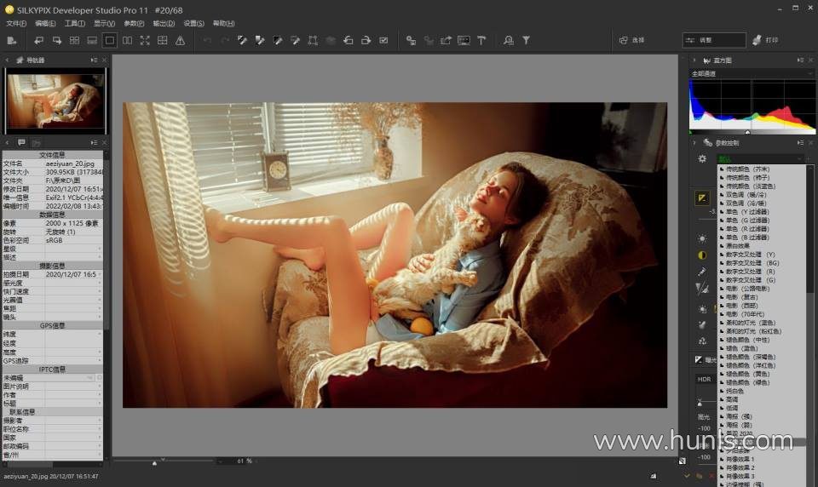Select single preview display mode

(110, 40)
